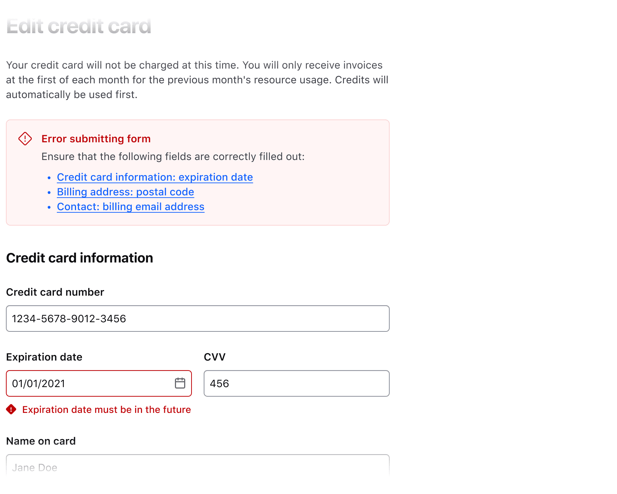Click the red error icon next to expiration warning
617x494 pixels.
[11, 409]
